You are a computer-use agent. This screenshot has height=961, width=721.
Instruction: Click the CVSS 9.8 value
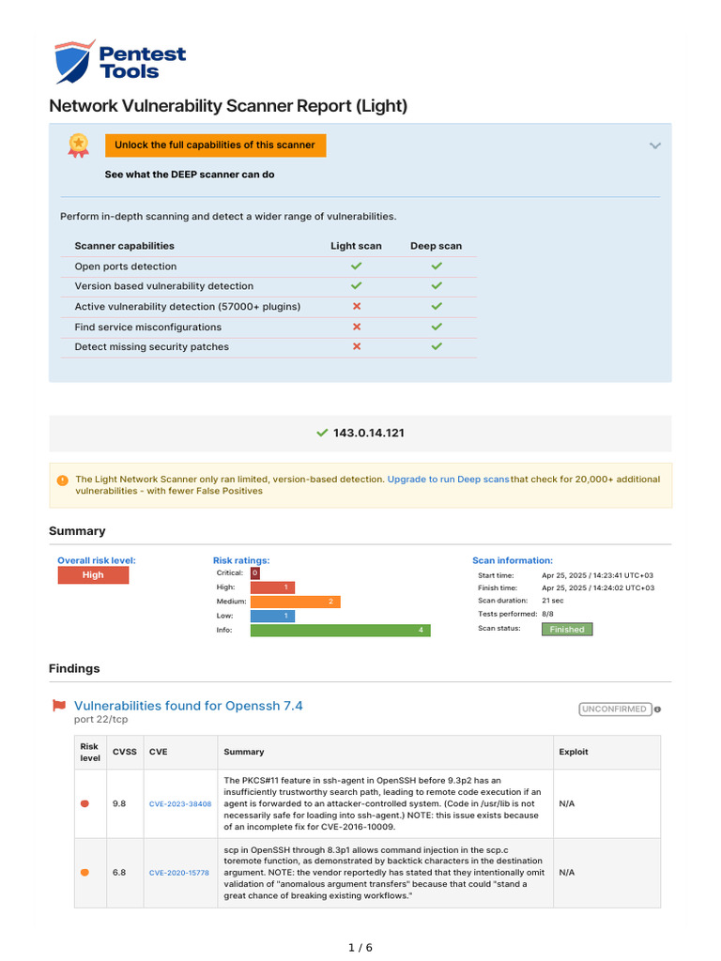[x=119, y=803]
